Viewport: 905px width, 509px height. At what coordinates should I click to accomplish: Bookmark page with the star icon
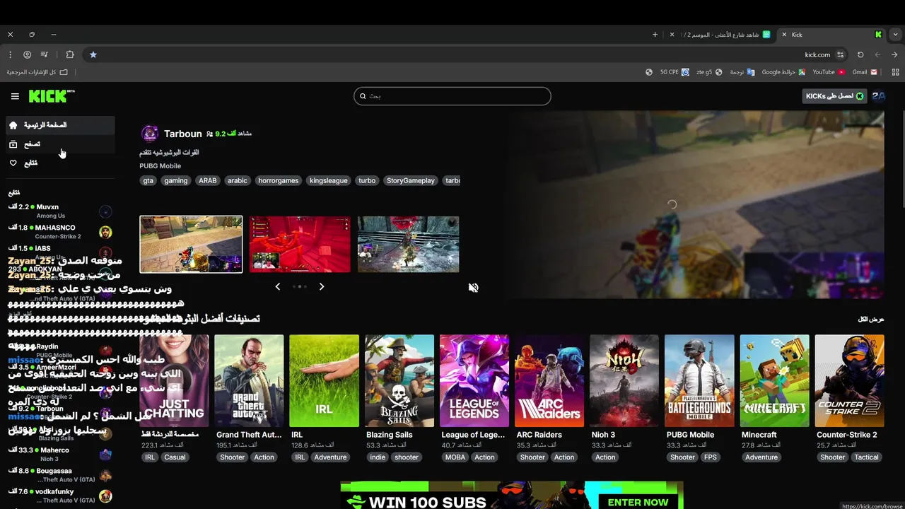(93, 54)
